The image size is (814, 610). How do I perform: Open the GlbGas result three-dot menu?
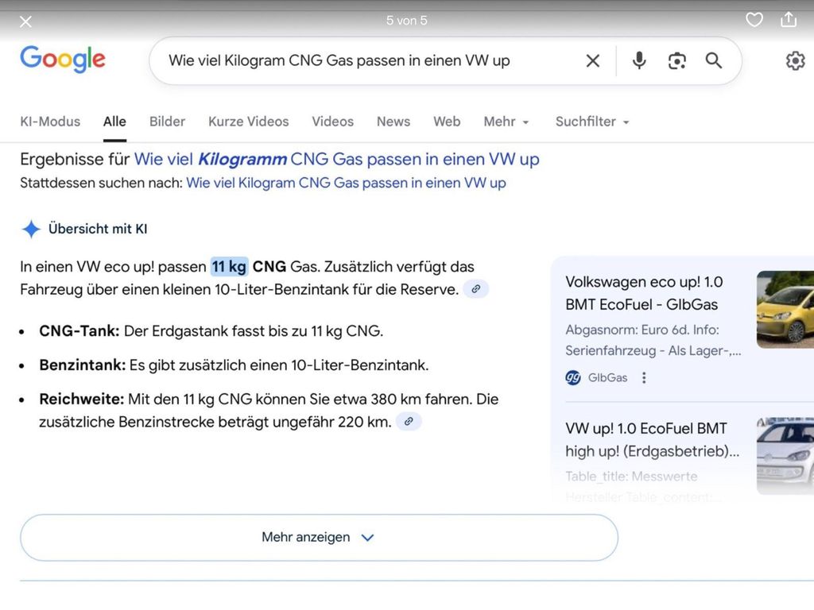pyautogui.click(x=644, y=378)
